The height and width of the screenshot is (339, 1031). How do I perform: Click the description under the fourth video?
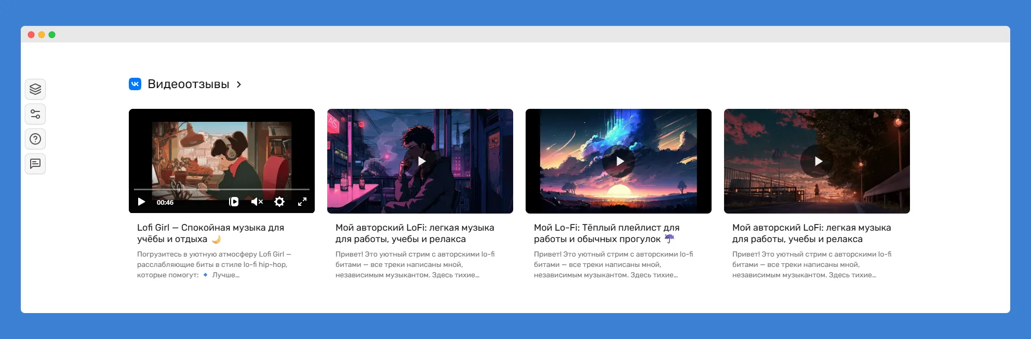point(811,264)
